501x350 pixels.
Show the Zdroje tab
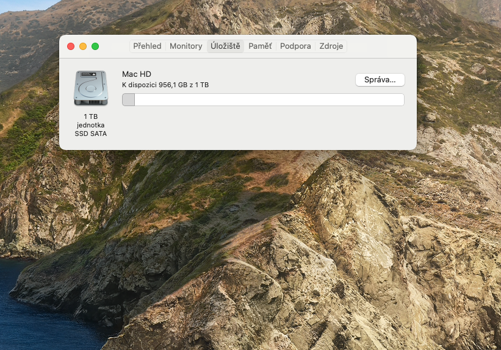tap(331, 46)
